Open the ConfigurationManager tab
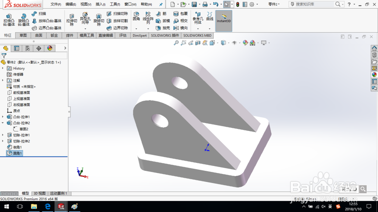 tap(28, 48)
